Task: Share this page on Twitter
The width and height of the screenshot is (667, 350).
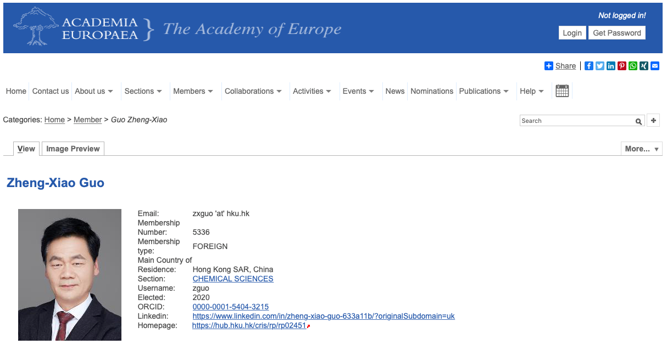Action: point(599,66)
